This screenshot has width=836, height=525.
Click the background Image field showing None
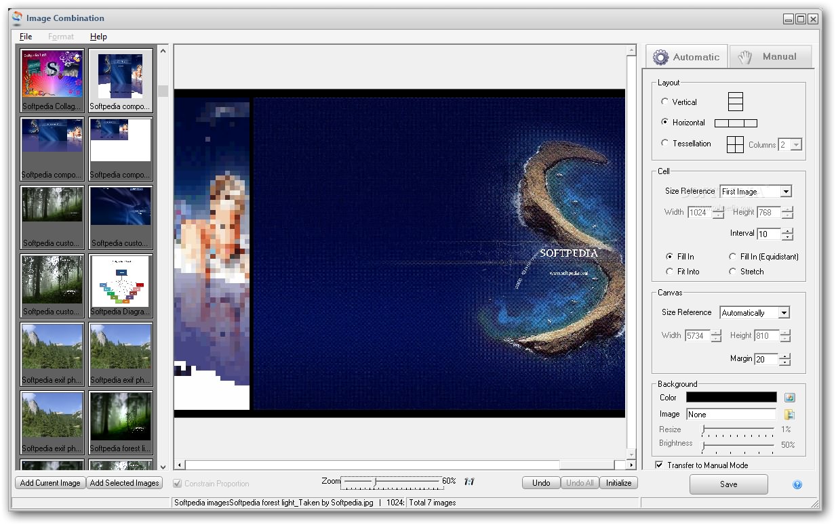pos(732,415)
